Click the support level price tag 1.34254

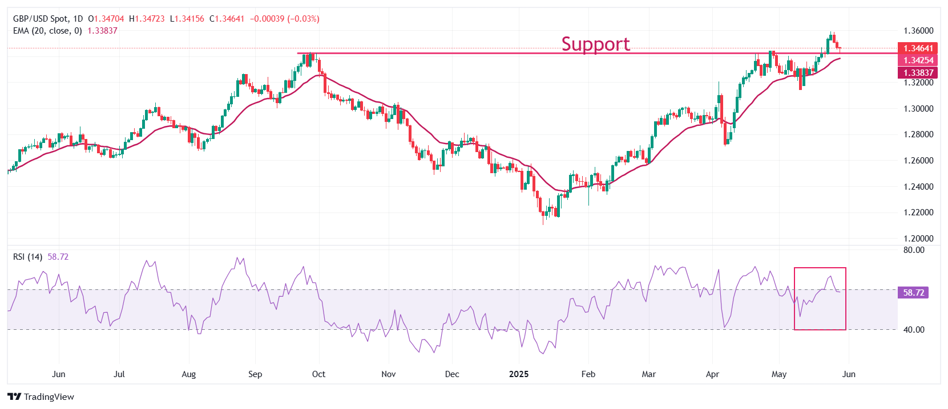[x=918, y=60]
